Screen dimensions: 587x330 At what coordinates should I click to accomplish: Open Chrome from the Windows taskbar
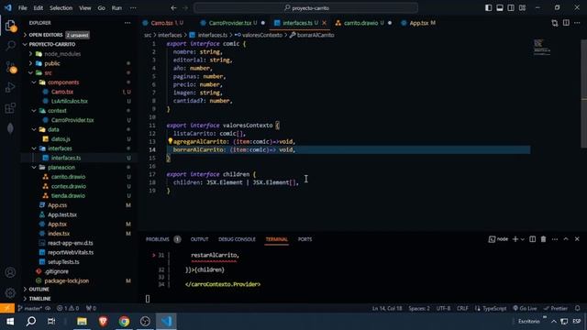[x=124, y=321]
